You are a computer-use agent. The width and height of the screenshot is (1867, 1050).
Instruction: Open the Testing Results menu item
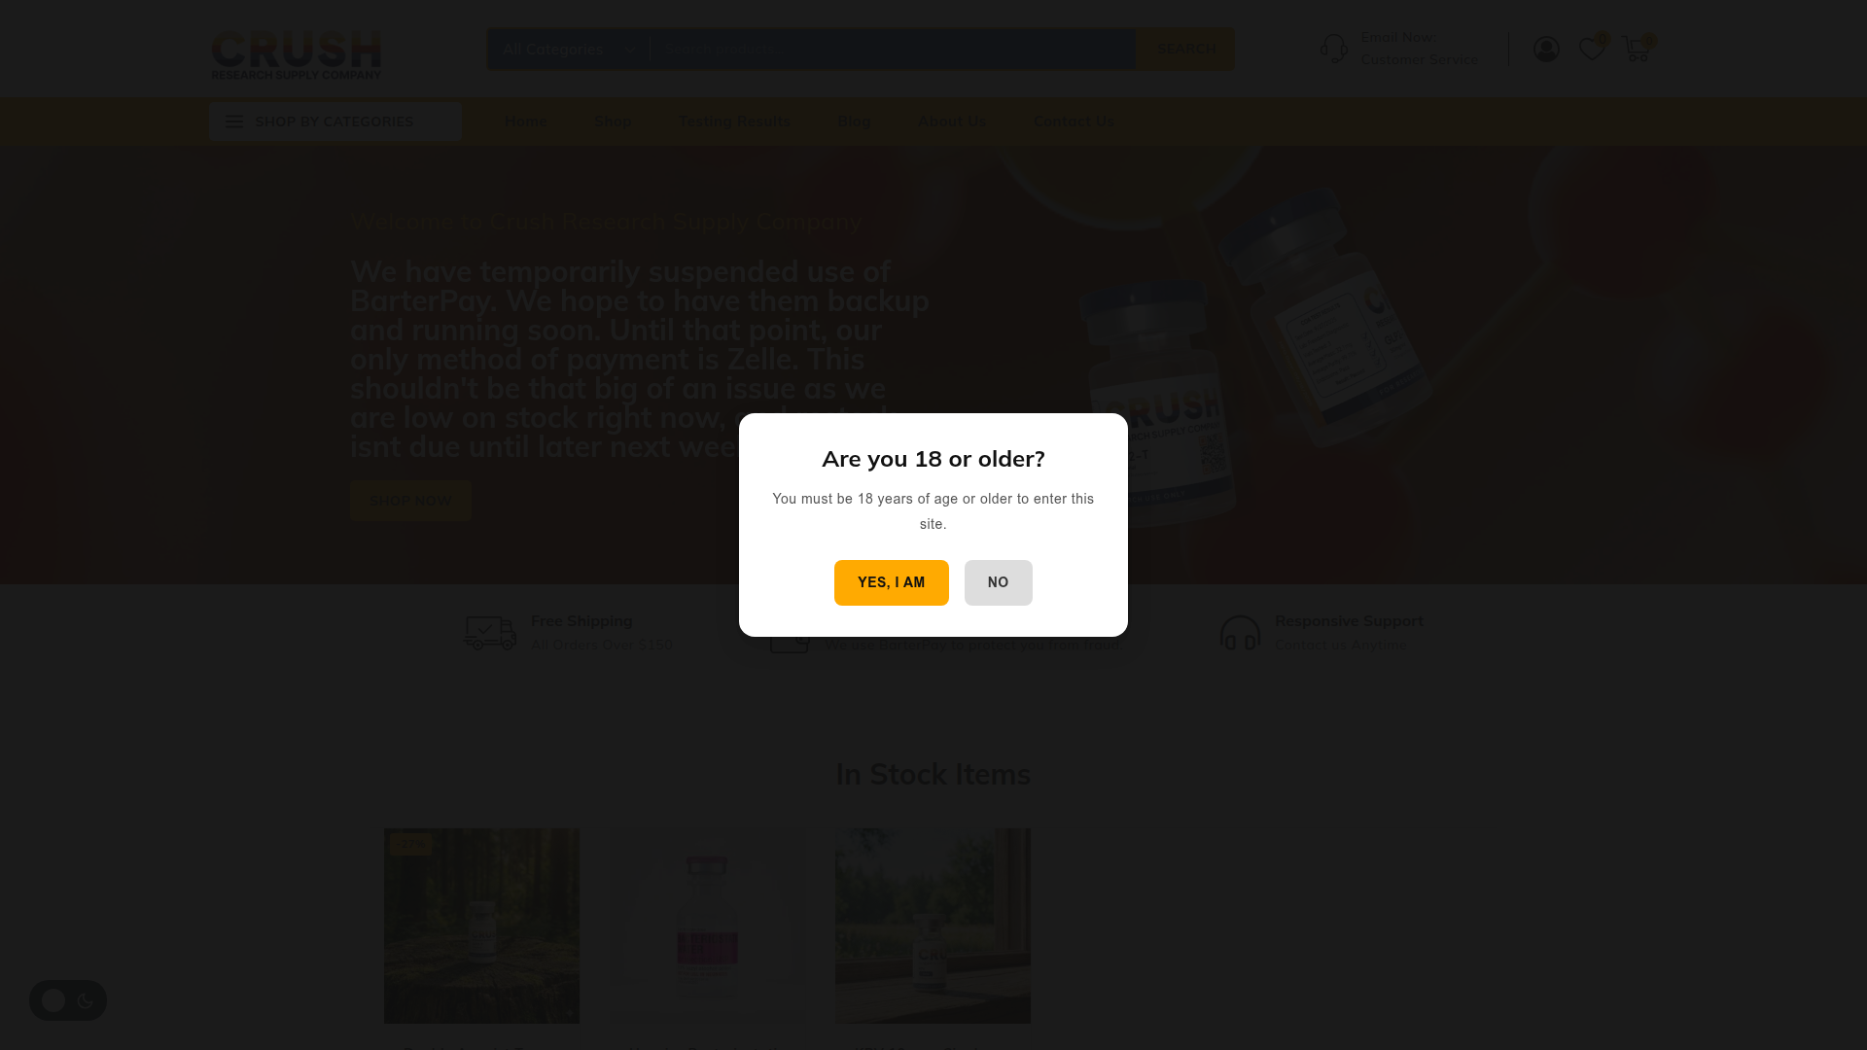[734, 122]
